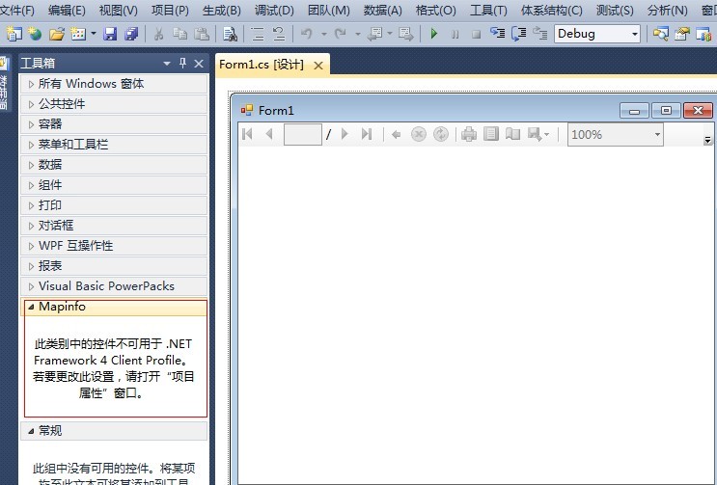The height and width of the screenshot is (485, 717).
Task: Expand Visual Basic PowerPacks group
Action: tap(106, 286)
